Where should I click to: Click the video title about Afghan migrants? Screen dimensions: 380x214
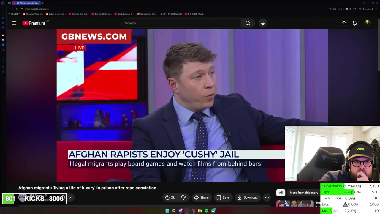(87, 188)
